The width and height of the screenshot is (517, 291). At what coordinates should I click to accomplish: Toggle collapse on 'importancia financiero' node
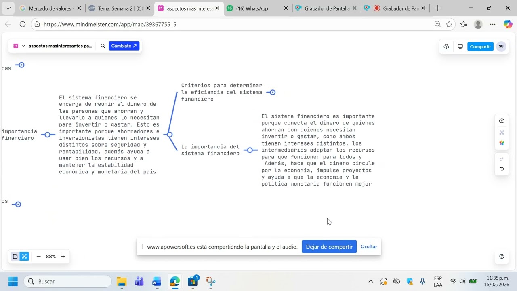tap(48, 135)
